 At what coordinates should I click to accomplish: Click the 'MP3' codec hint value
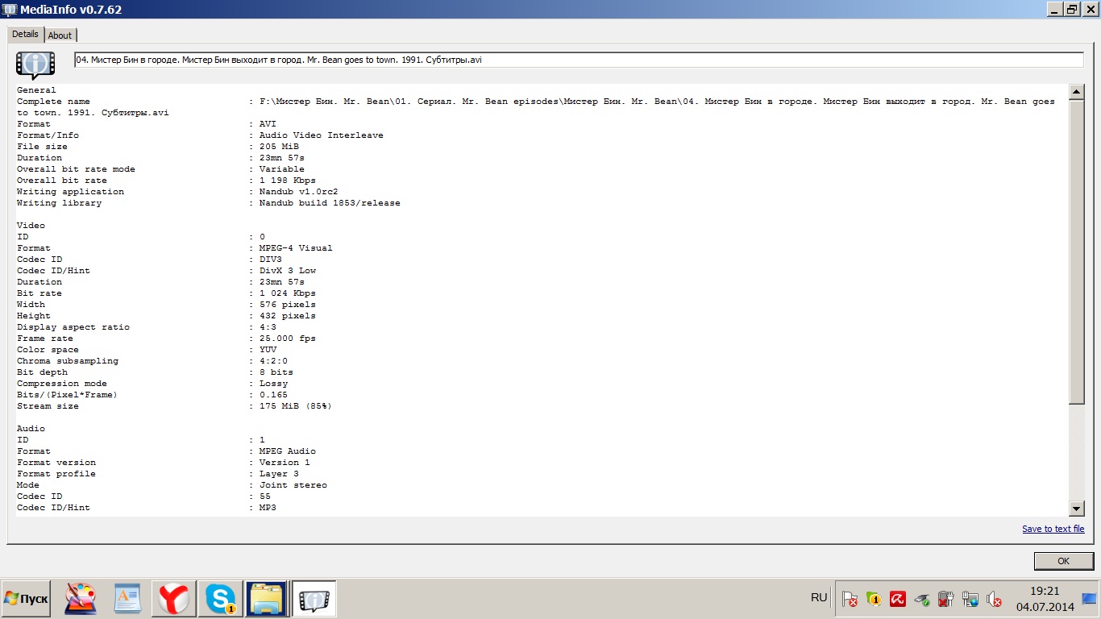(268, 508)
